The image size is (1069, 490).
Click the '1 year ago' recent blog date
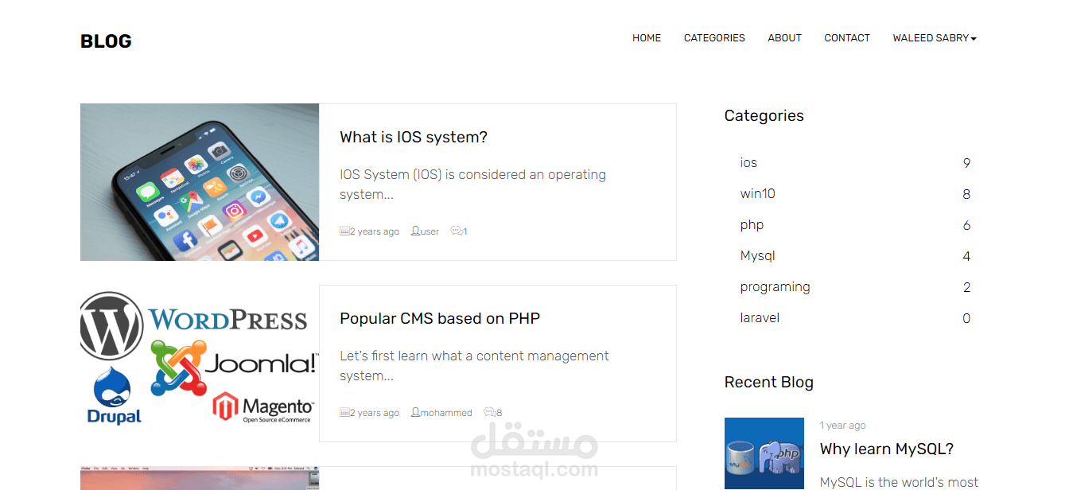[843, 426]
